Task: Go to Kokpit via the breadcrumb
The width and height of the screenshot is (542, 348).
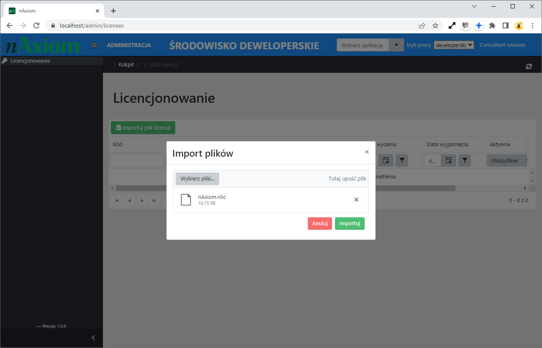Action: tap(126, 64)
